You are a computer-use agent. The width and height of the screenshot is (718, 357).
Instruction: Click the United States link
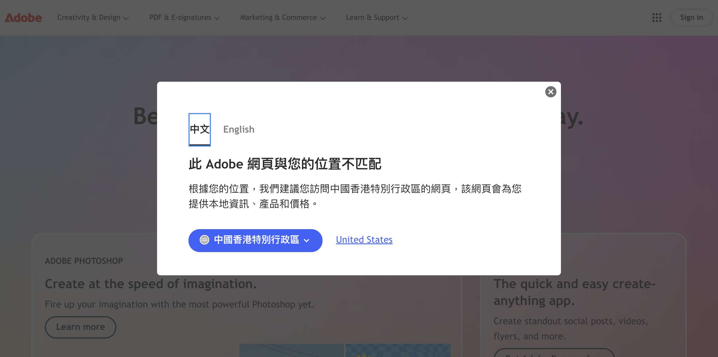(364, 240)
